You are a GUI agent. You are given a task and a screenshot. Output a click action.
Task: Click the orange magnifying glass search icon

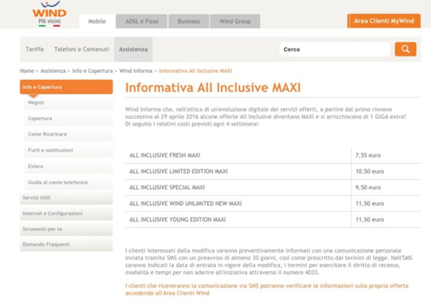coord(406,49)
